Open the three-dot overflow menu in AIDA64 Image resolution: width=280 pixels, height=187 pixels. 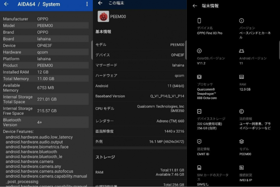[87, 4]
